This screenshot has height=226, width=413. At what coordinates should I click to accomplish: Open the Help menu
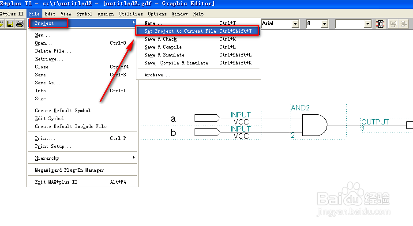[198, 14]
